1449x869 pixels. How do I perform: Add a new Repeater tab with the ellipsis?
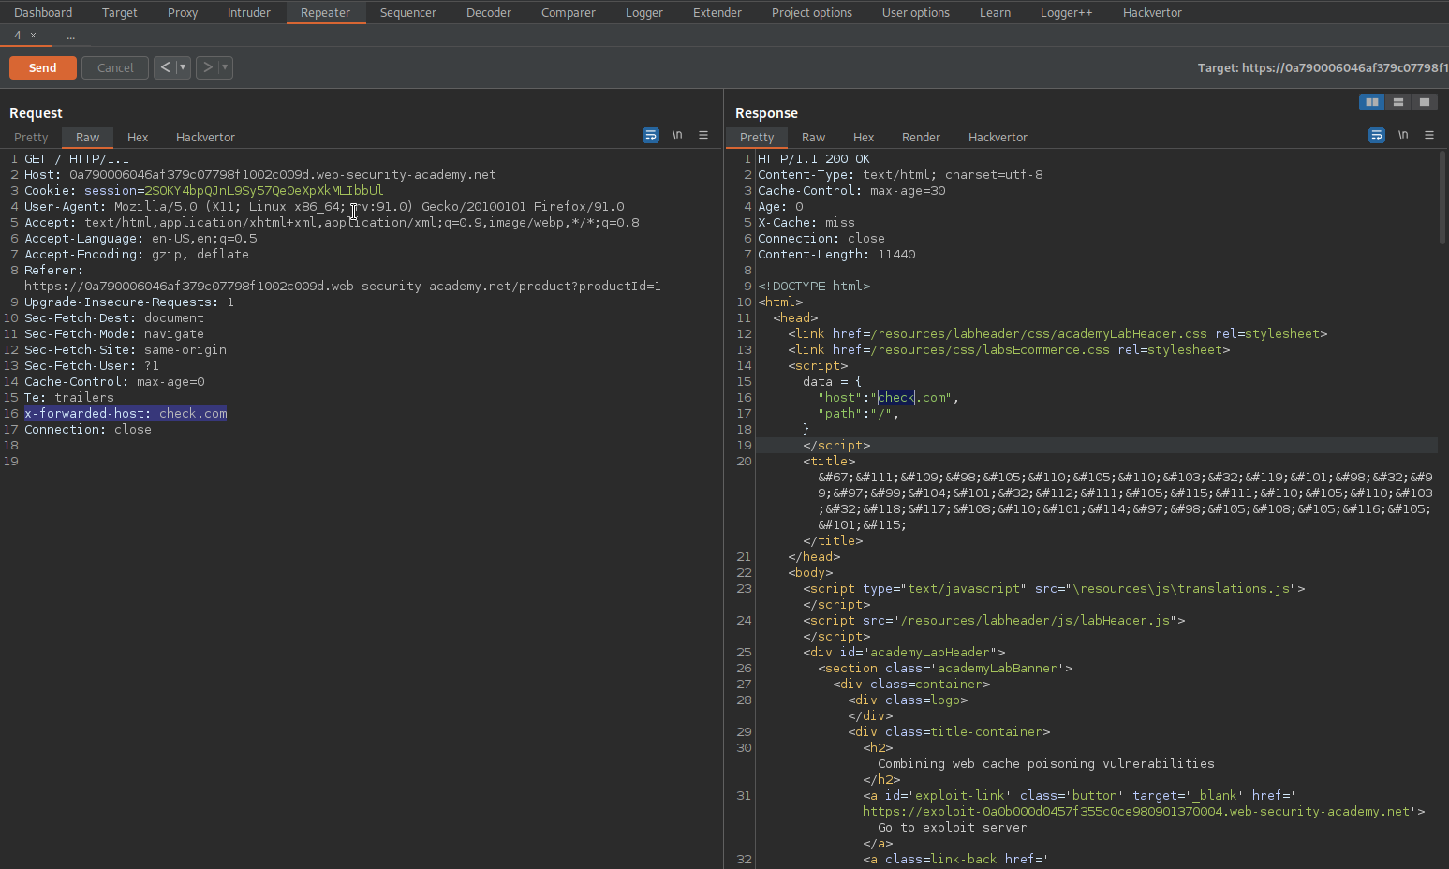[x=71, y=36]
